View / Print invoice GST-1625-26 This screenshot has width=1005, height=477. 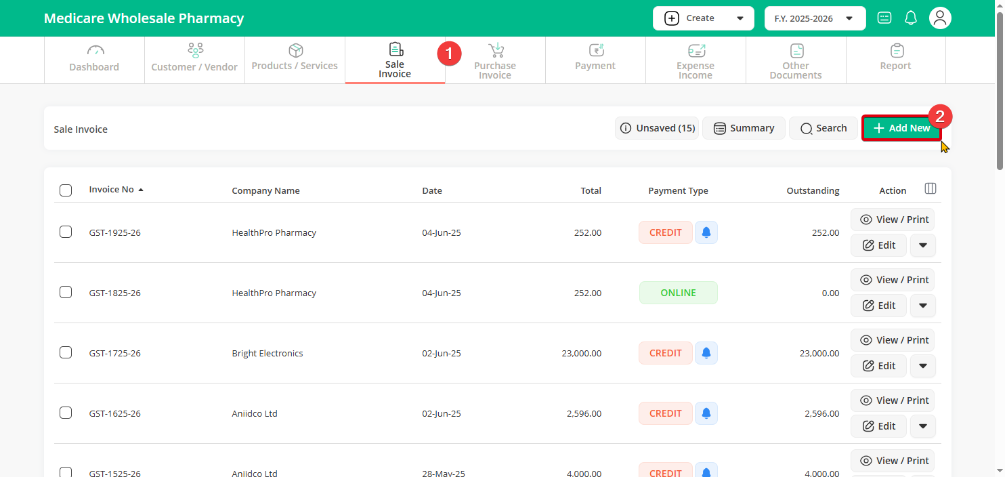click(893, 400)
